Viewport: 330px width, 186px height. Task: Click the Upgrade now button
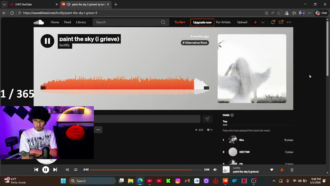[x=202, y=22]
